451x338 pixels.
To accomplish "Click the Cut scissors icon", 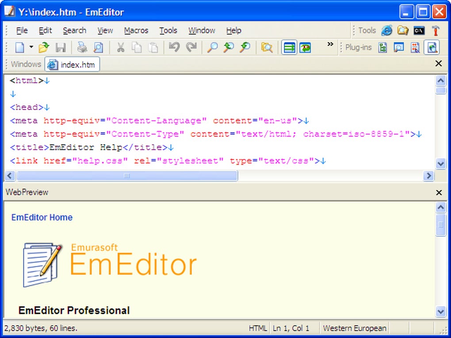I will click(x=121, y=47).
